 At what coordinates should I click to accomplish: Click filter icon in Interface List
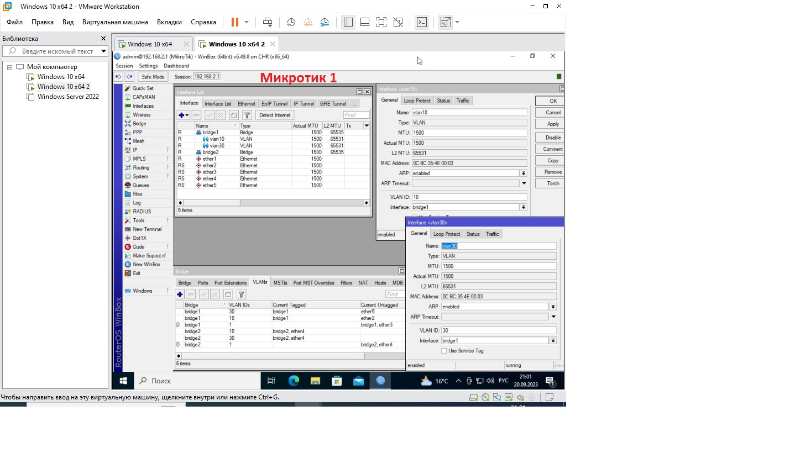point(247,115)
